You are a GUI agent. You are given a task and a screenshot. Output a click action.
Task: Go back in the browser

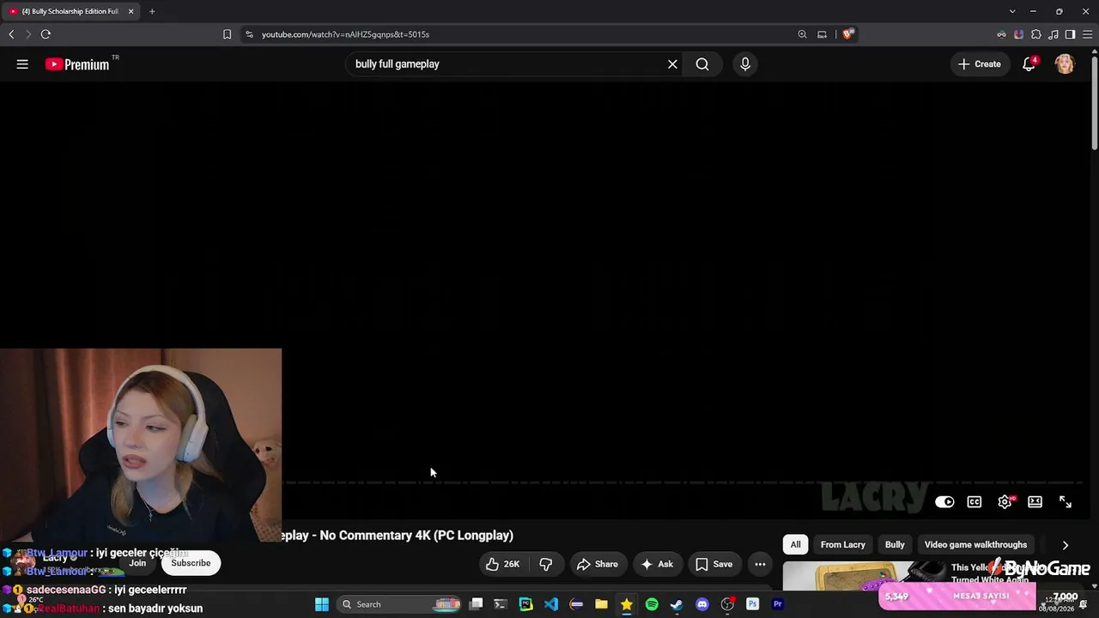tap(11, 34)
